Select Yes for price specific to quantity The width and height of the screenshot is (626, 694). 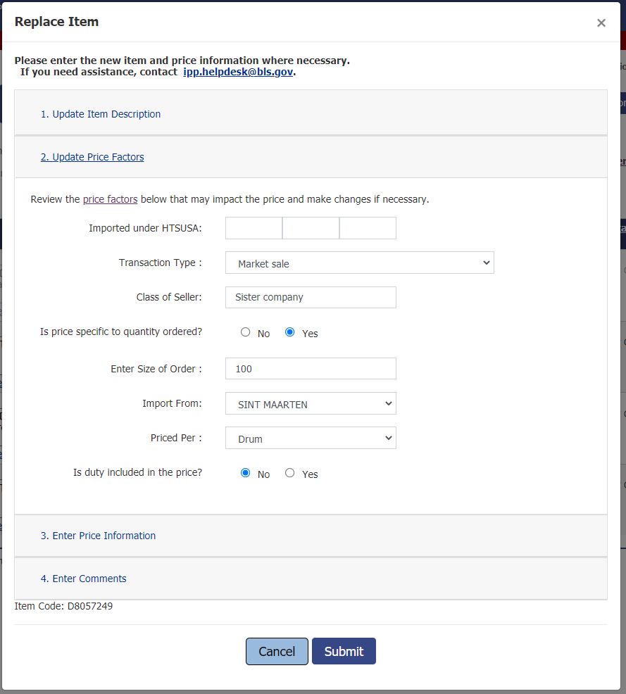(x=290, y=332)
